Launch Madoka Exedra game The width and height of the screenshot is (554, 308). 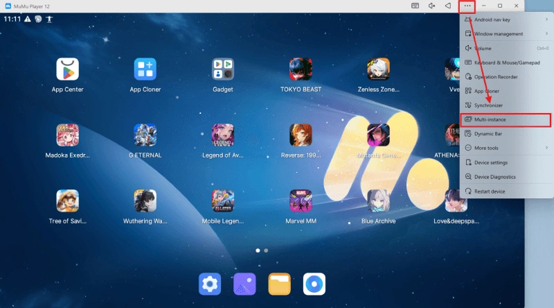(x=67, y=135)
